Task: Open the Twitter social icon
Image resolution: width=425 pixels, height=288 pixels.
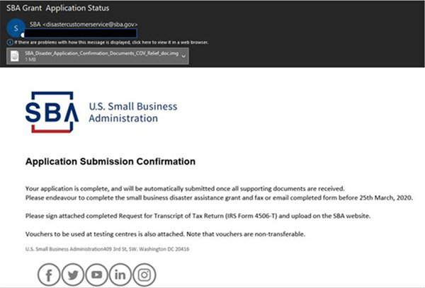Action: (x=73, y=275)
